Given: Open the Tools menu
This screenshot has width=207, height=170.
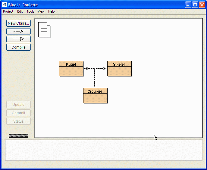Looking at the screenshot, I should tap(30, 11).
